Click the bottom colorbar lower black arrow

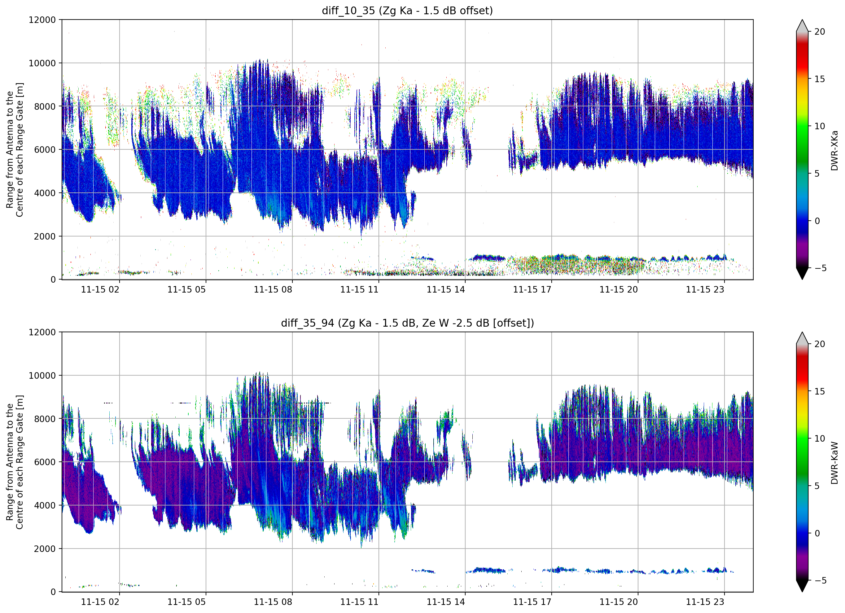tap(802, 586)
